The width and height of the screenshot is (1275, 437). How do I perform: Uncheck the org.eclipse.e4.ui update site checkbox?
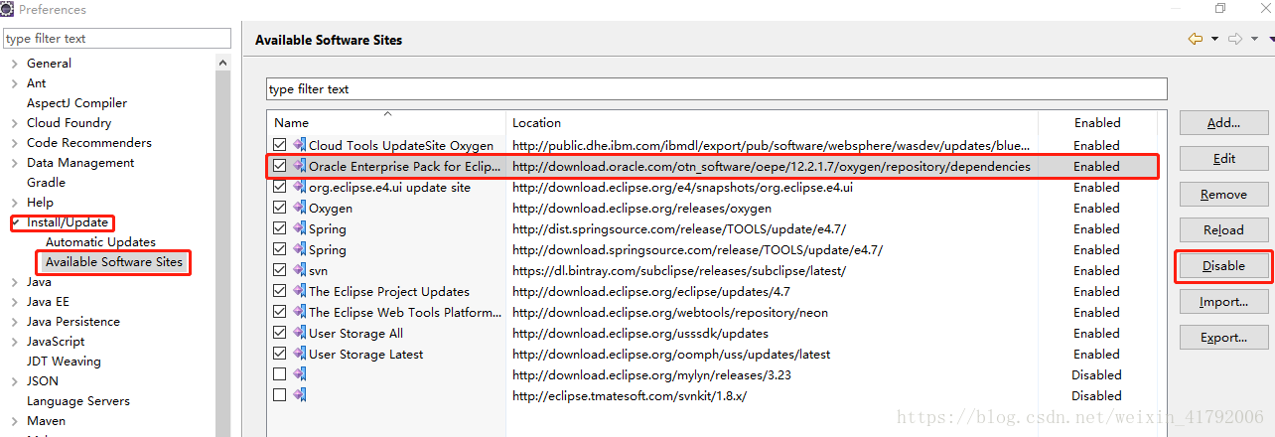pyautogui.click(x=279, y=187)
